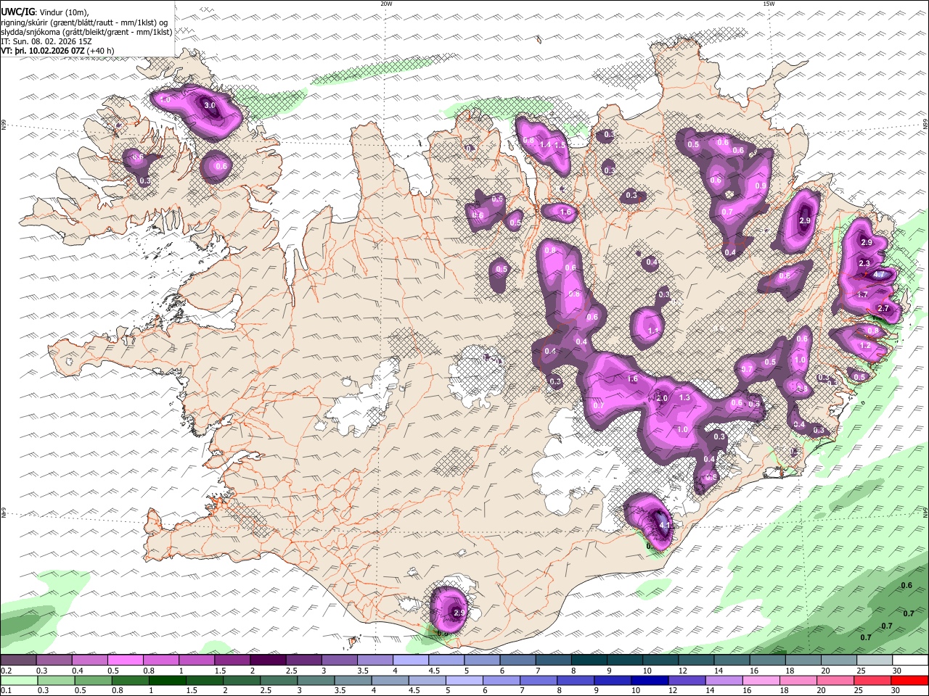Click the 1.2 value on the east coast

(x=864, y=347)
